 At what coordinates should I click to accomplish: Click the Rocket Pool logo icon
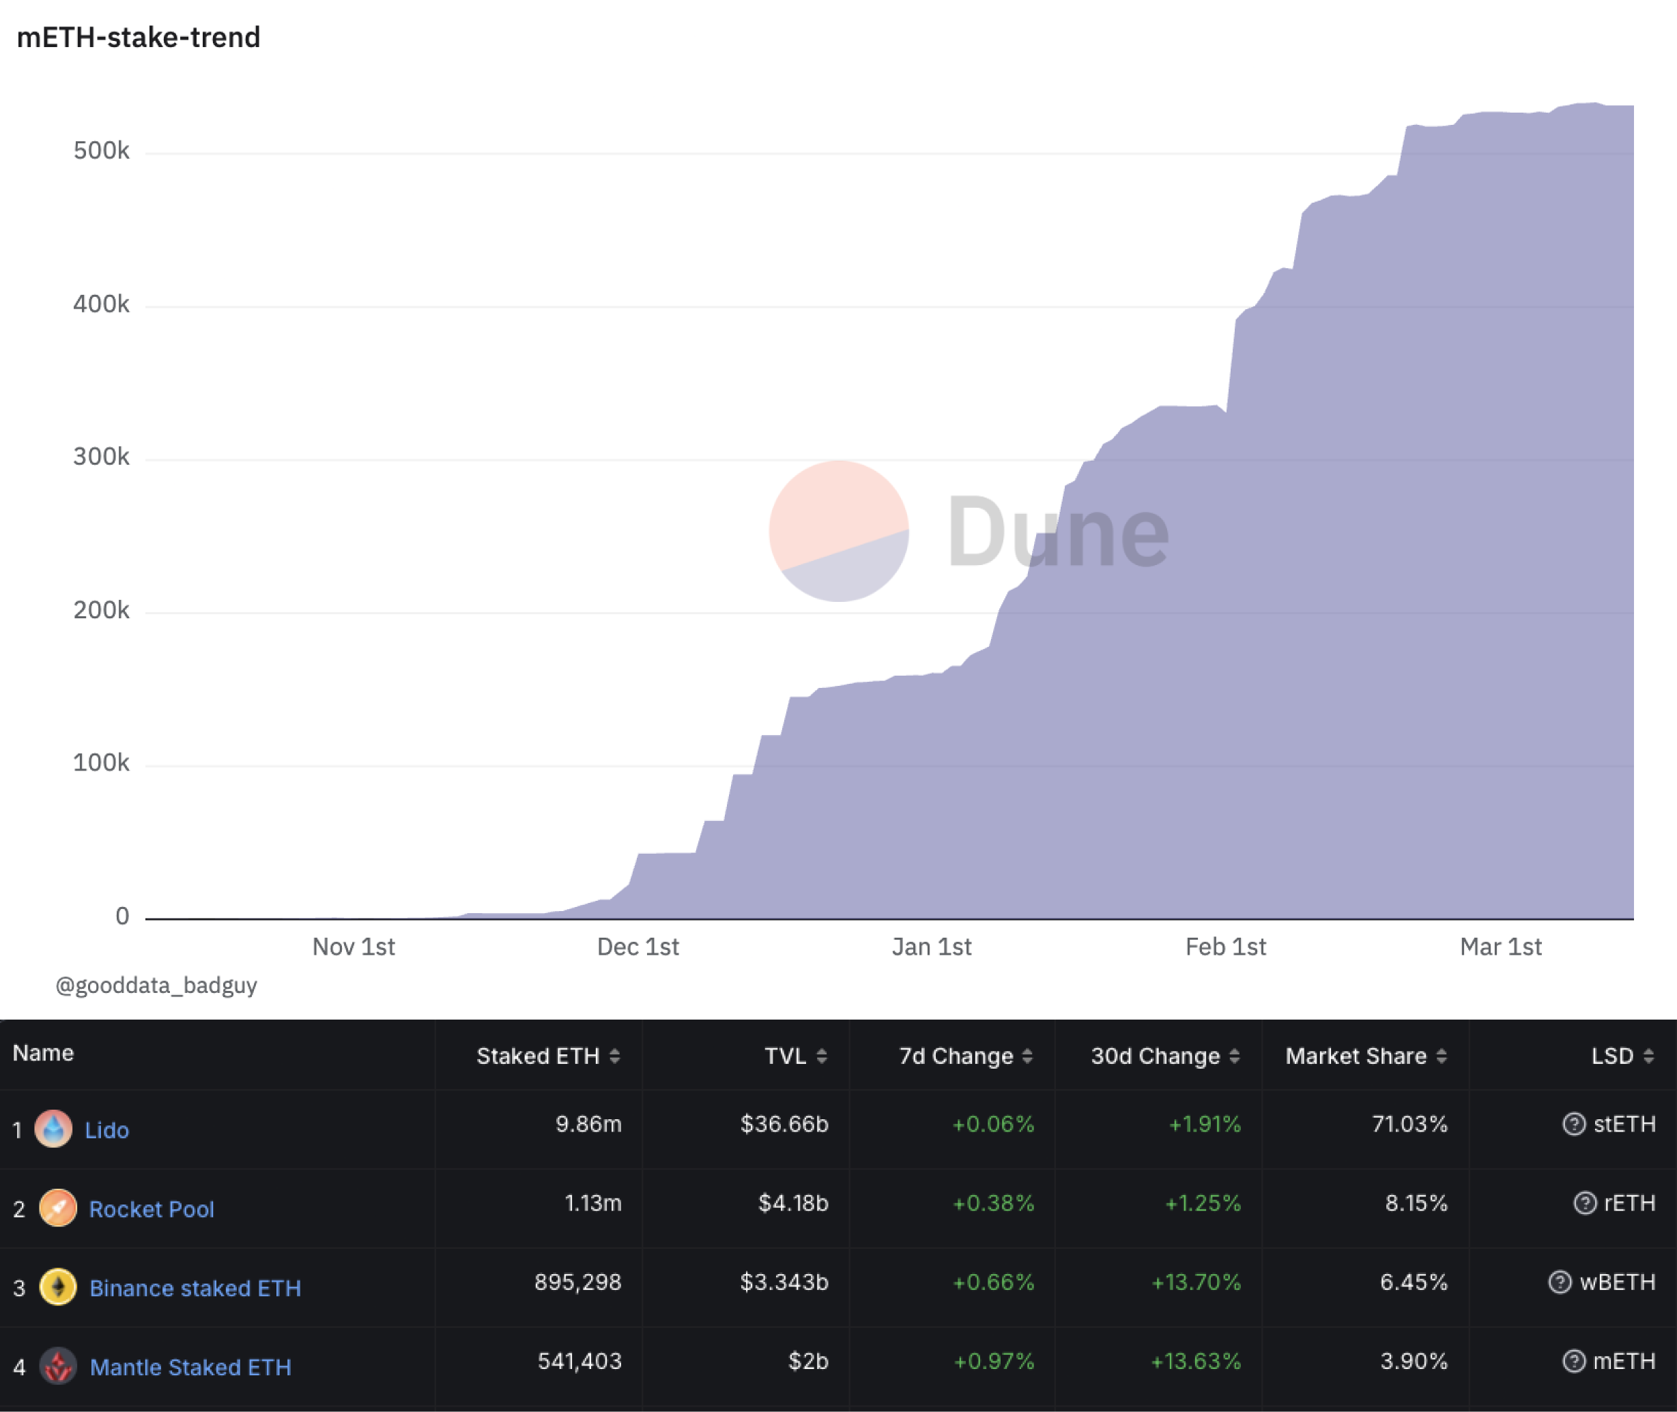(x=57, y=1208)
